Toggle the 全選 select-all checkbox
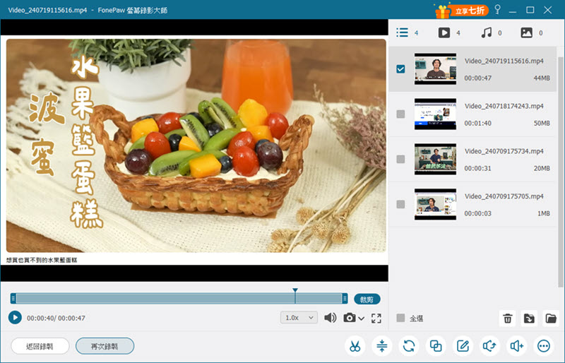 coord(400,318)
